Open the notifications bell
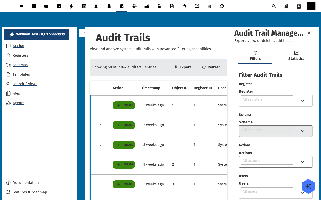 tap(286, 6)
